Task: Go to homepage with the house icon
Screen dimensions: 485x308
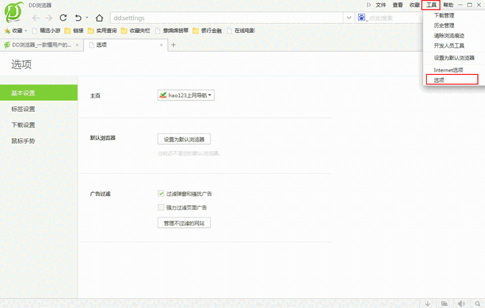Action: pyautogui.click(x=100, y=18)
